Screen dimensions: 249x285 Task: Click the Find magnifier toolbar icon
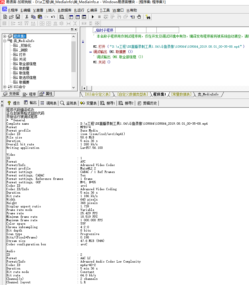(x=62, y=17)
